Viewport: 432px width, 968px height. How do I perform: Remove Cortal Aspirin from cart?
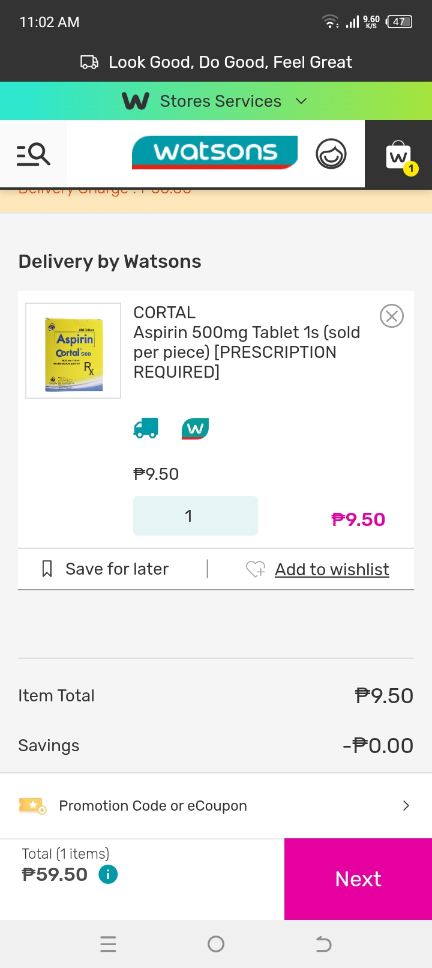[x=392, y=316]
